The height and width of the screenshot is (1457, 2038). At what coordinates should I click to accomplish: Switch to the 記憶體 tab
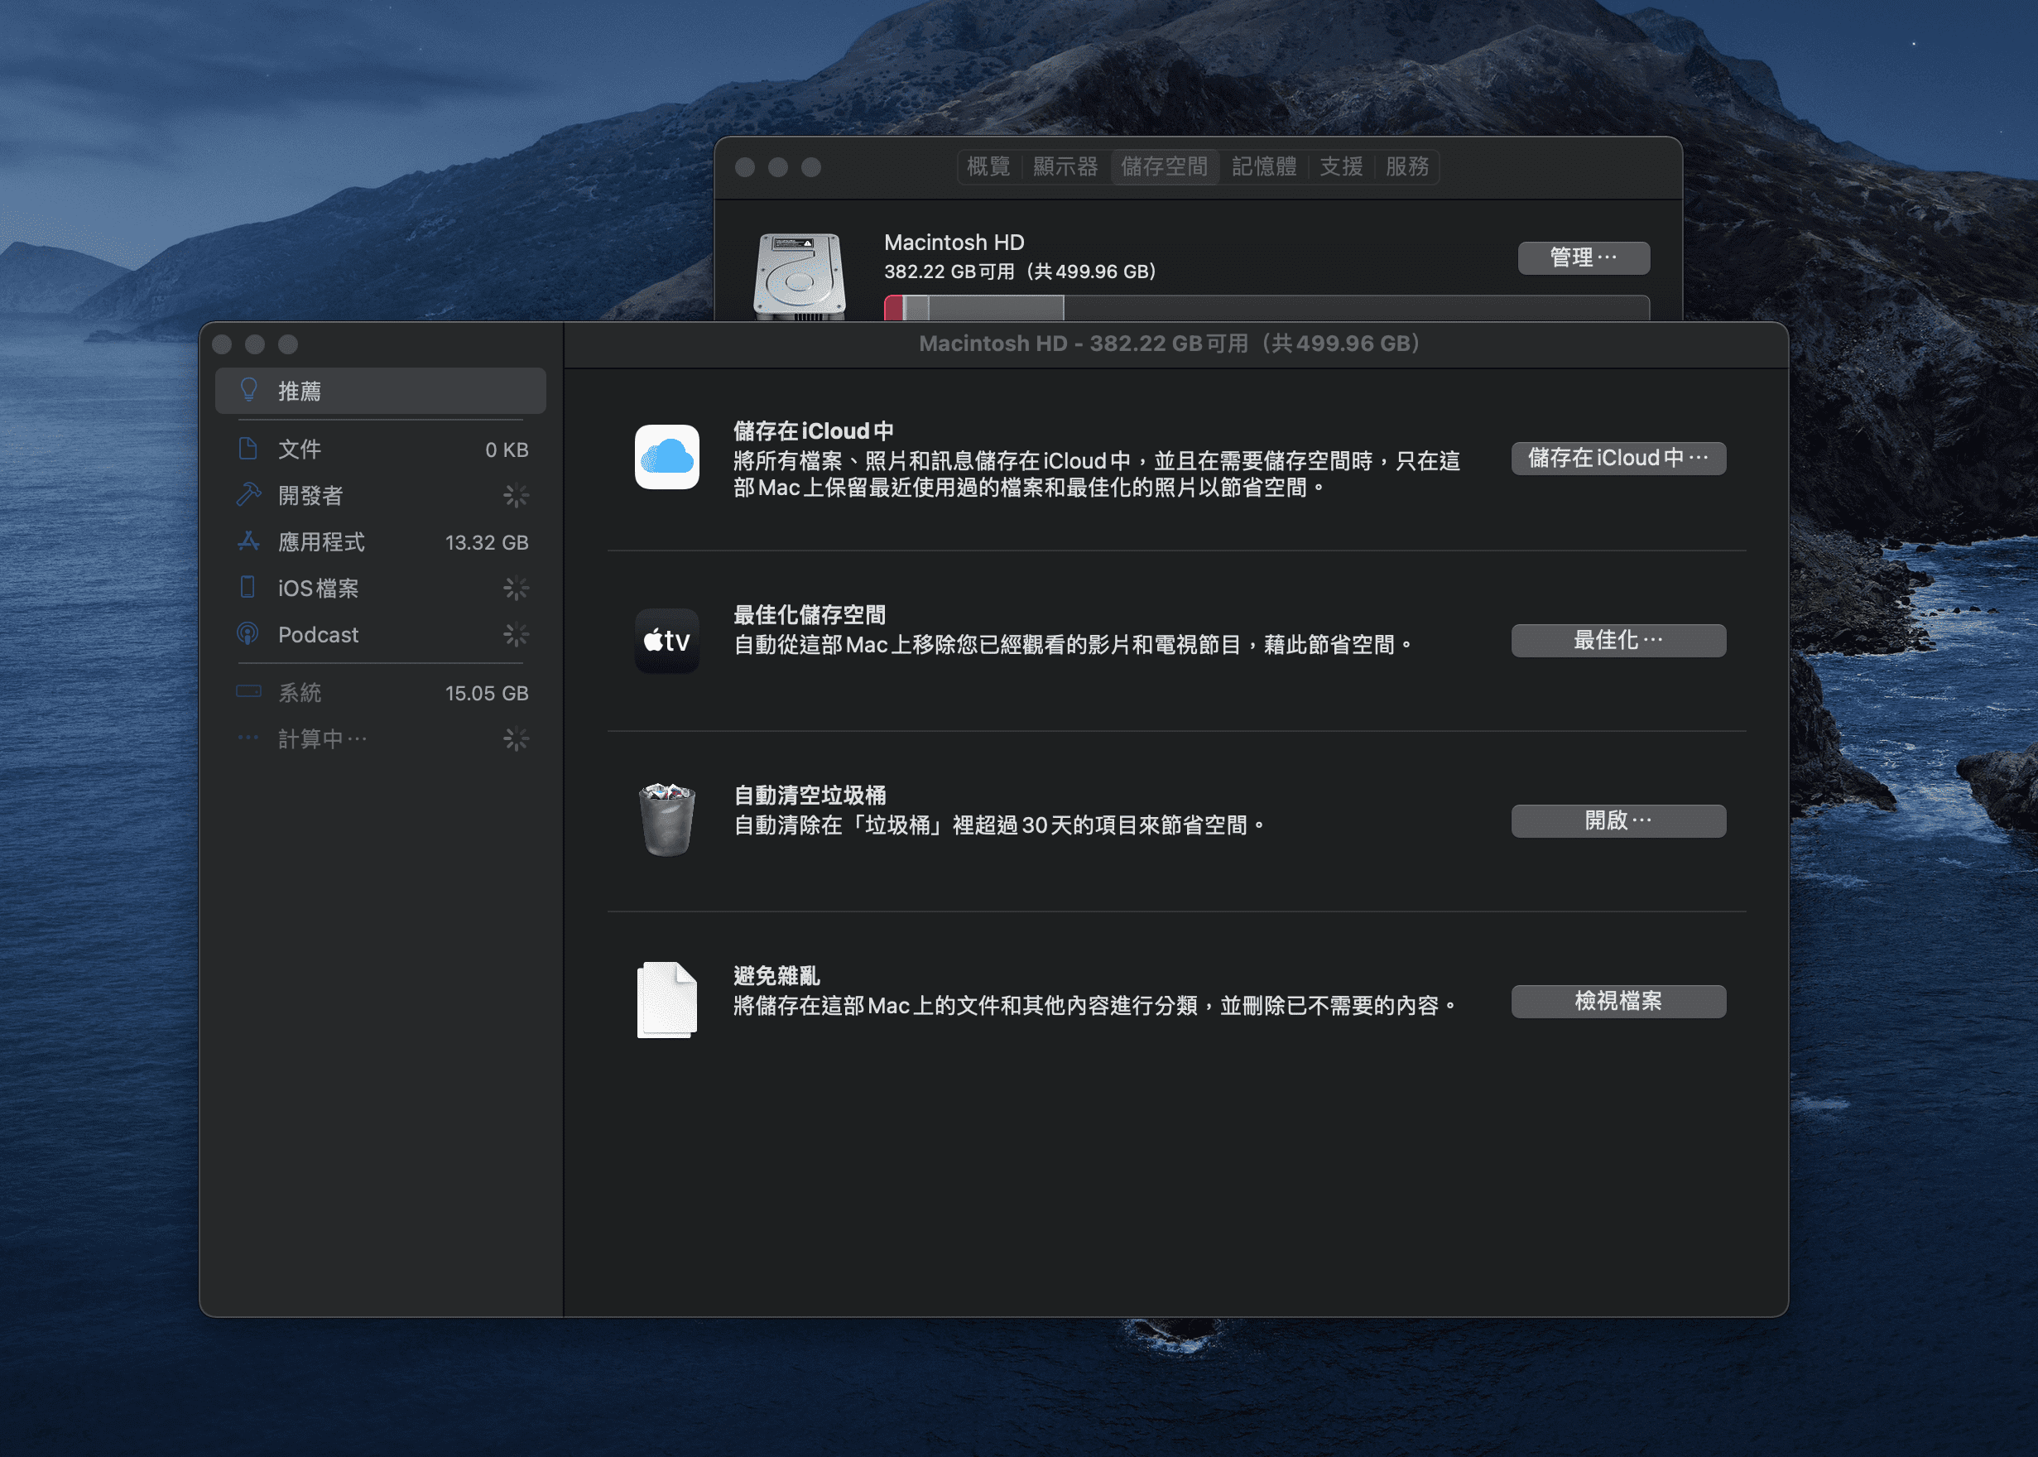click(x=1264, y=167)
